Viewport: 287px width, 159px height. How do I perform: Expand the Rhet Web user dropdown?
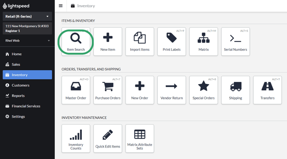pyautogui.click(x=27, y=40)
